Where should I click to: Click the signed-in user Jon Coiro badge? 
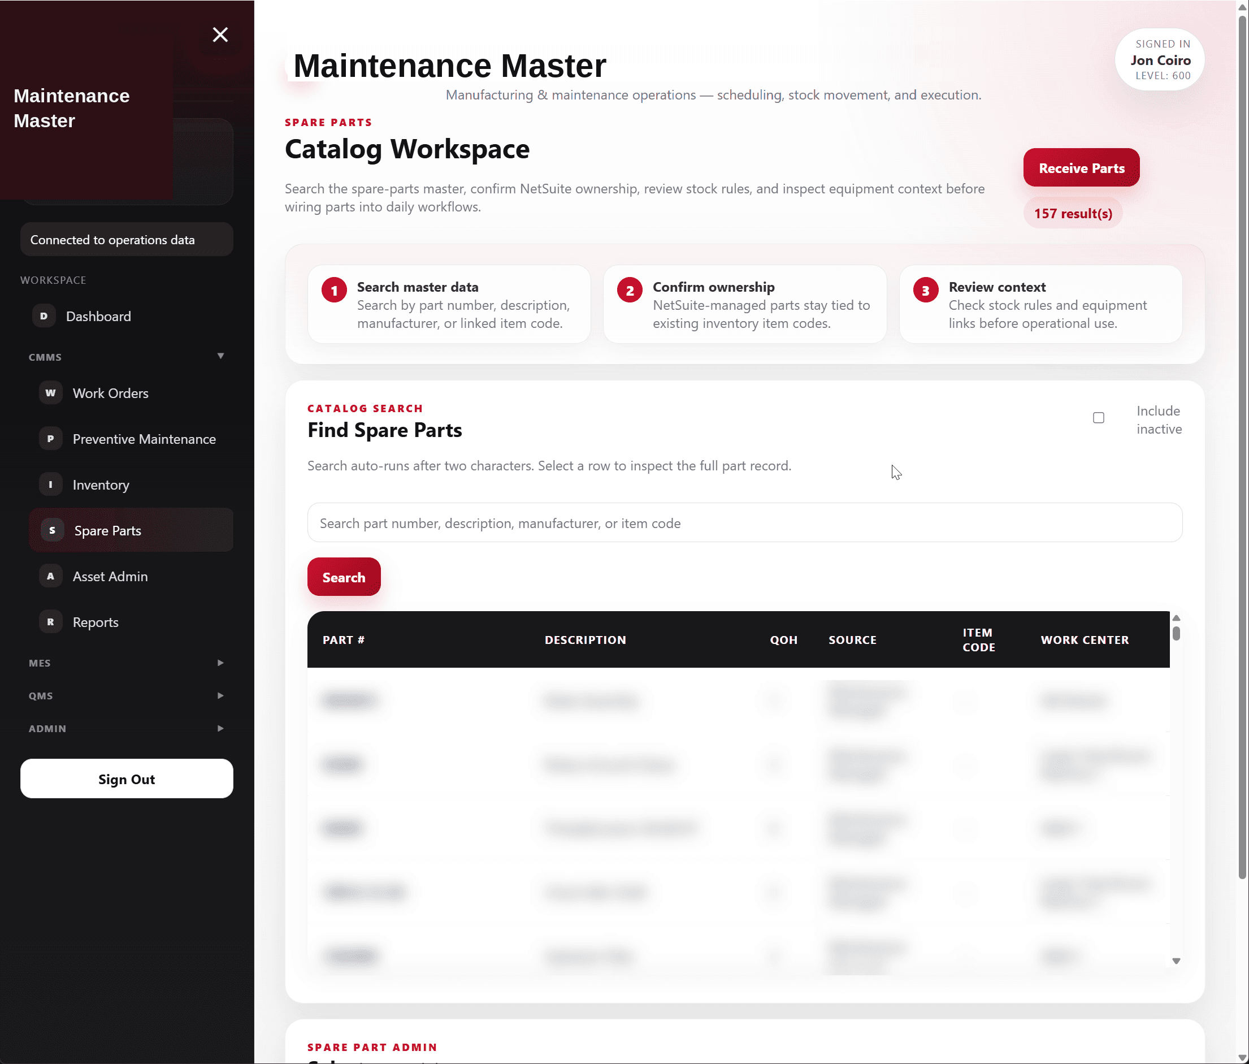click(x=1160, y=60)
